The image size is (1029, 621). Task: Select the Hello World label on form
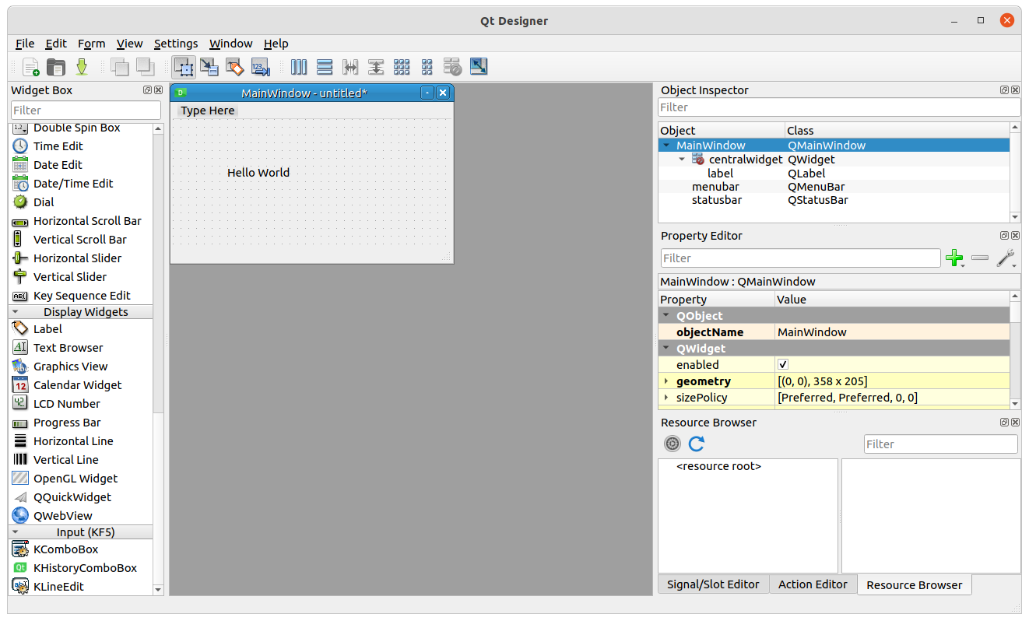click(258, 173)
